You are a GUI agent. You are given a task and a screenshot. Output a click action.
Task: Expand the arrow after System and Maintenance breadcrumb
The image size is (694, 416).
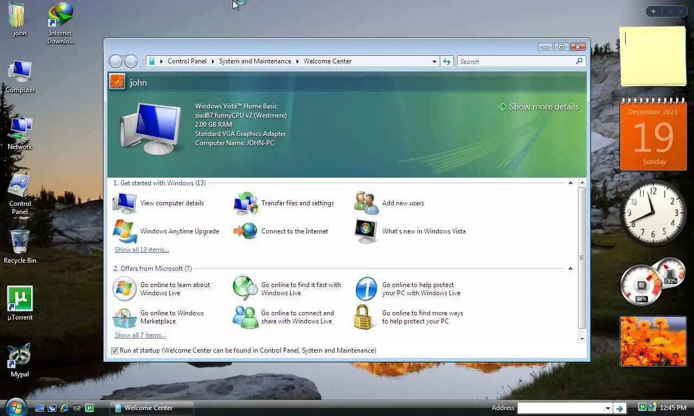[x=298, y=61]
